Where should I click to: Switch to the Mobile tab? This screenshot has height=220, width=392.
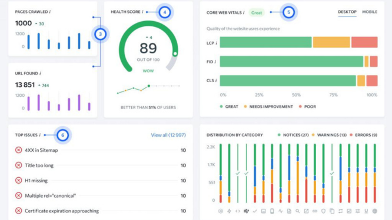point(370,12)
